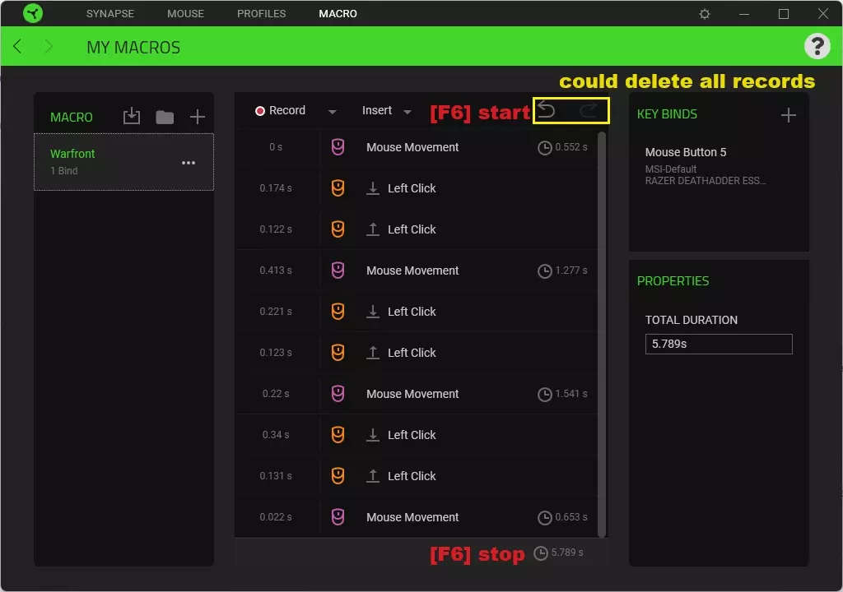
Task: Open the Insert dropdown
Action: [386, 111]
